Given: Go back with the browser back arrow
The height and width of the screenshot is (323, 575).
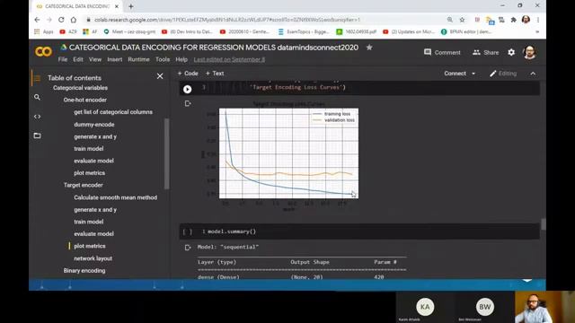Looking at the screenshot, I should 37,20.
